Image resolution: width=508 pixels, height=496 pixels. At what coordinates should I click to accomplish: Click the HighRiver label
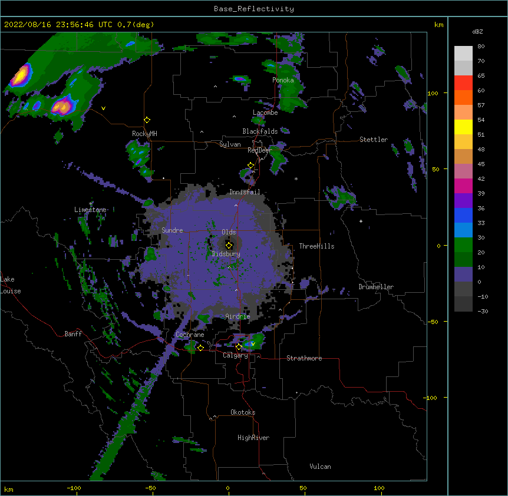point(253,438)
